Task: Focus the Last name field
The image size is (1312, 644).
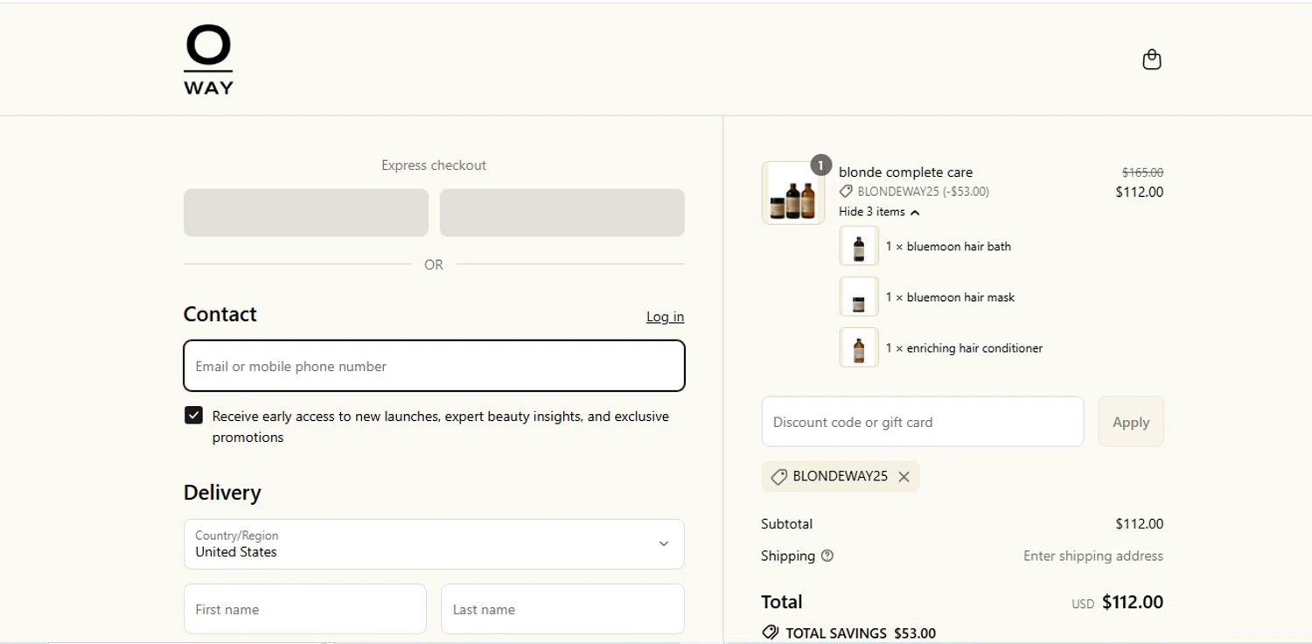Action: [x=562, y=609]
